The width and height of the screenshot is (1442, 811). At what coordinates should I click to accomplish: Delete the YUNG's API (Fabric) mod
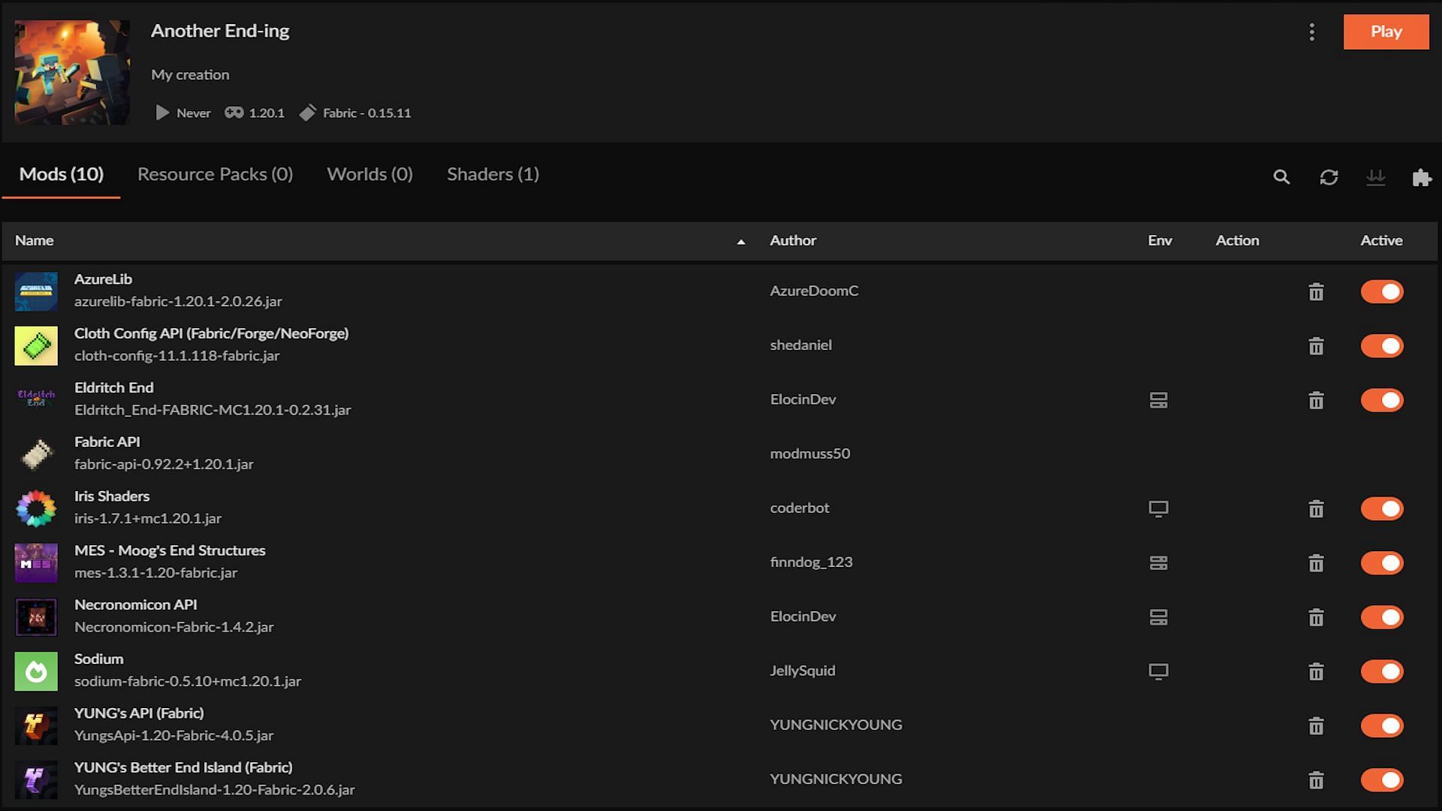pos(1316,725)
